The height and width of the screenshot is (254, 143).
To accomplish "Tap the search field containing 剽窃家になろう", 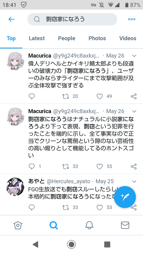I will tap(72, 19).
